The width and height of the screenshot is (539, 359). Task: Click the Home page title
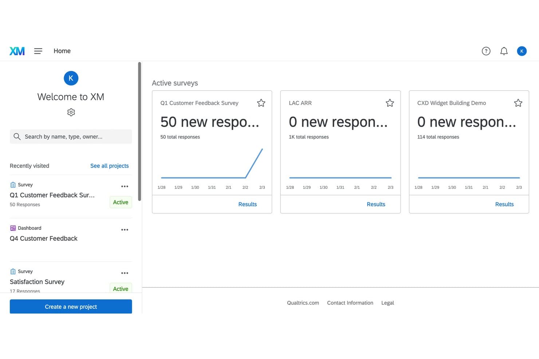pos(62,51)
